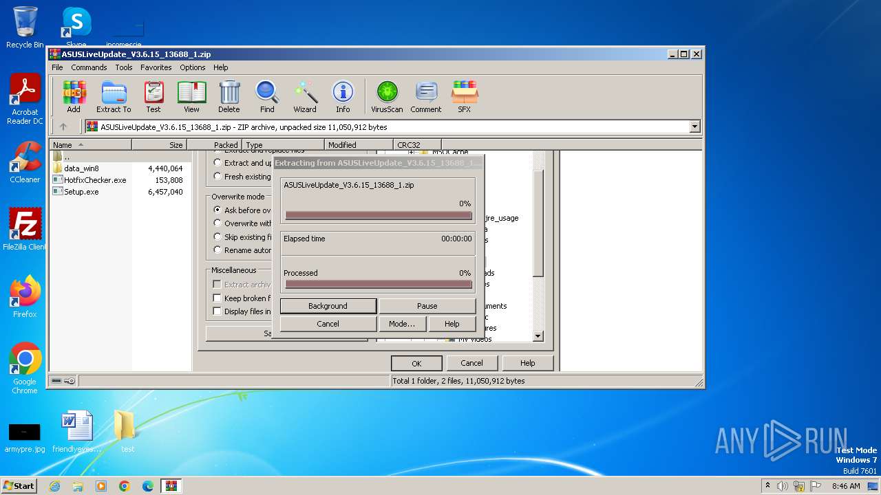The height and width of the screenshot is (495, 881).
Task: Select 'Fresh existing' update mode radio
Action: click(x=217, y=176)
